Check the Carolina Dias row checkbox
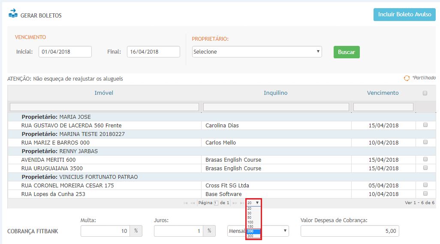This screenshot has width=440, height=244. [425, 125]
